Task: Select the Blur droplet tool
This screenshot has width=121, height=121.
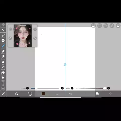Action: click(3, 62)
